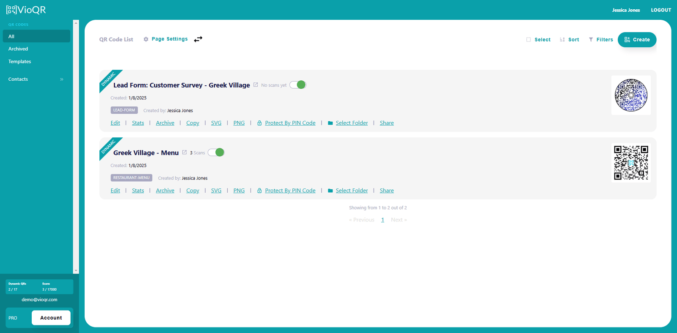The height and width of the screenshot is (333, 677).
Task: View Stats for the Greek Village Menu QR
Action: (x=138, y=191)
